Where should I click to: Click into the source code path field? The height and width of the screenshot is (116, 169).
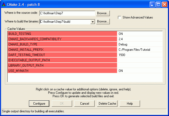67,13
